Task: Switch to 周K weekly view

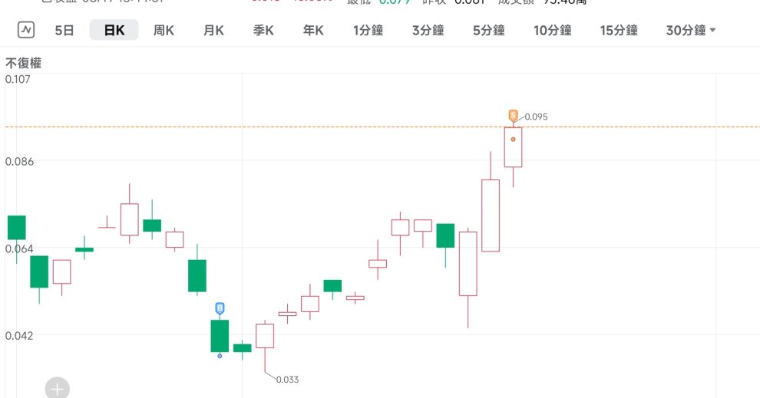Action: pos(164,31)
